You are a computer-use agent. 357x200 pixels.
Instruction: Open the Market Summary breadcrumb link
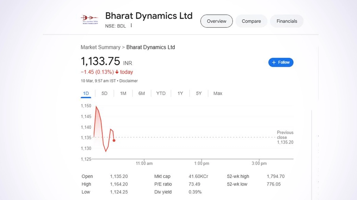100,47
